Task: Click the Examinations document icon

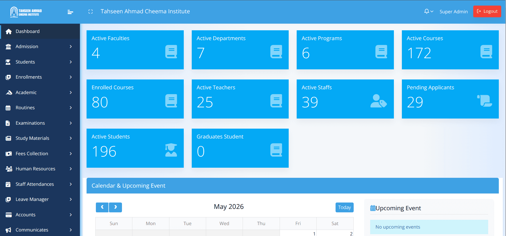Action: (x=8, y=123)
